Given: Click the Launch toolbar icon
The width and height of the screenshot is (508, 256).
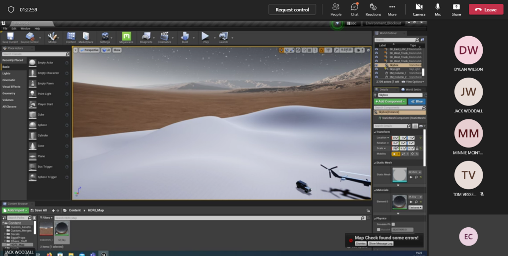Looking at the screenshot, I should tap(223, 38).
